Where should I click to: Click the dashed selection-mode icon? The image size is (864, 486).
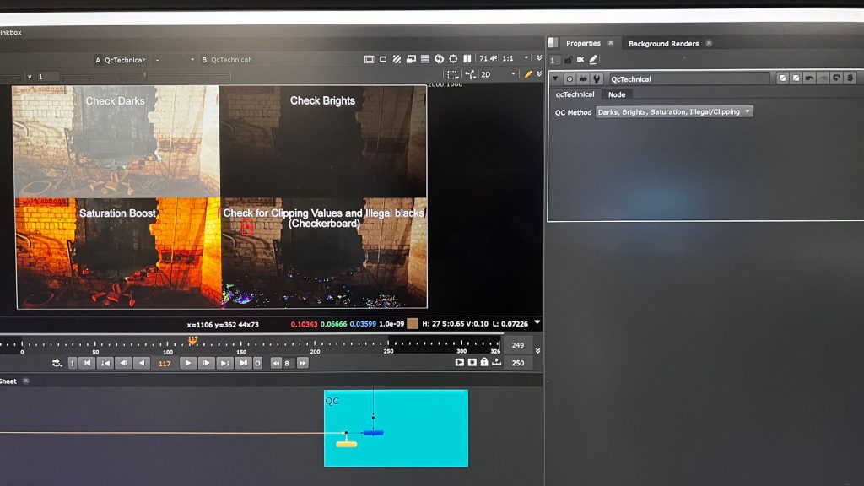click(x=452, y=74)
